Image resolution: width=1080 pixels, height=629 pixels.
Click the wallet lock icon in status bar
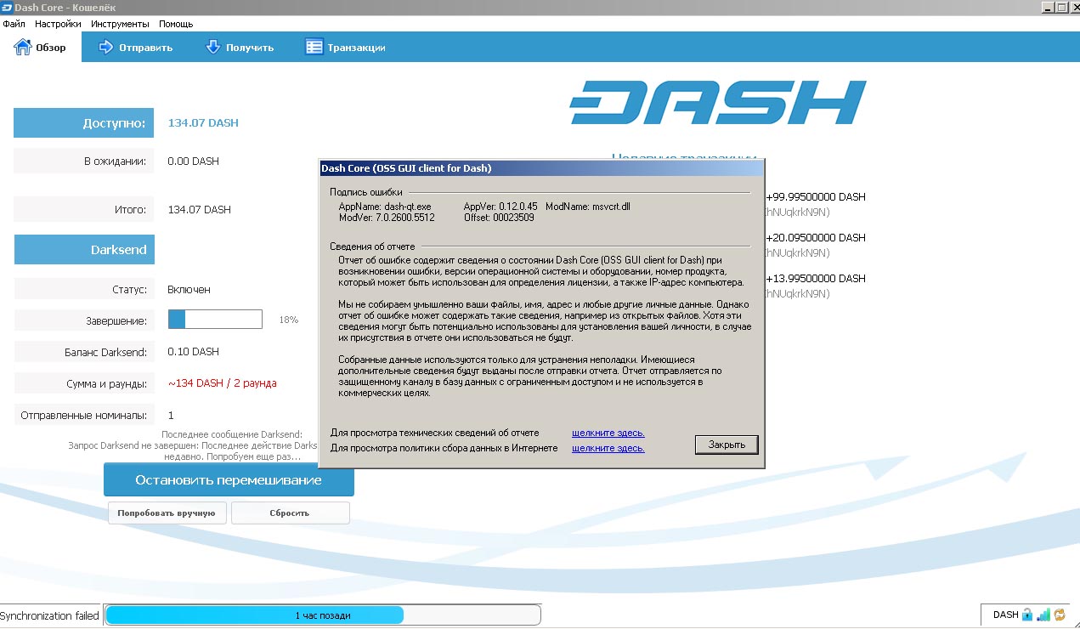pyautogui.click(x=1026, y=615)
